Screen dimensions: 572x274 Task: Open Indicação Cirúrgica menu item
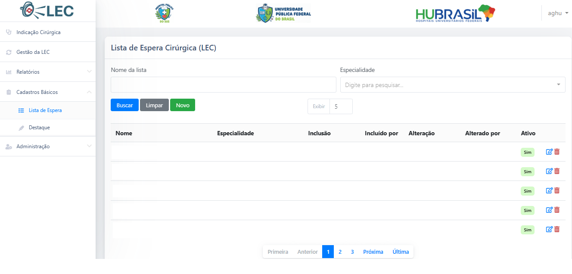48,32
